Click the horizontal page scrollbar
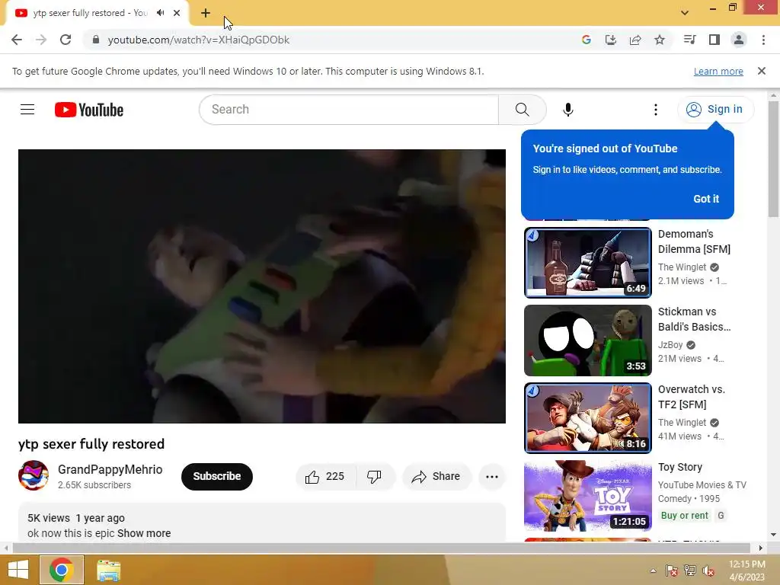The height and width of the screenshot is (585, 780). click(x=382, y=548)
